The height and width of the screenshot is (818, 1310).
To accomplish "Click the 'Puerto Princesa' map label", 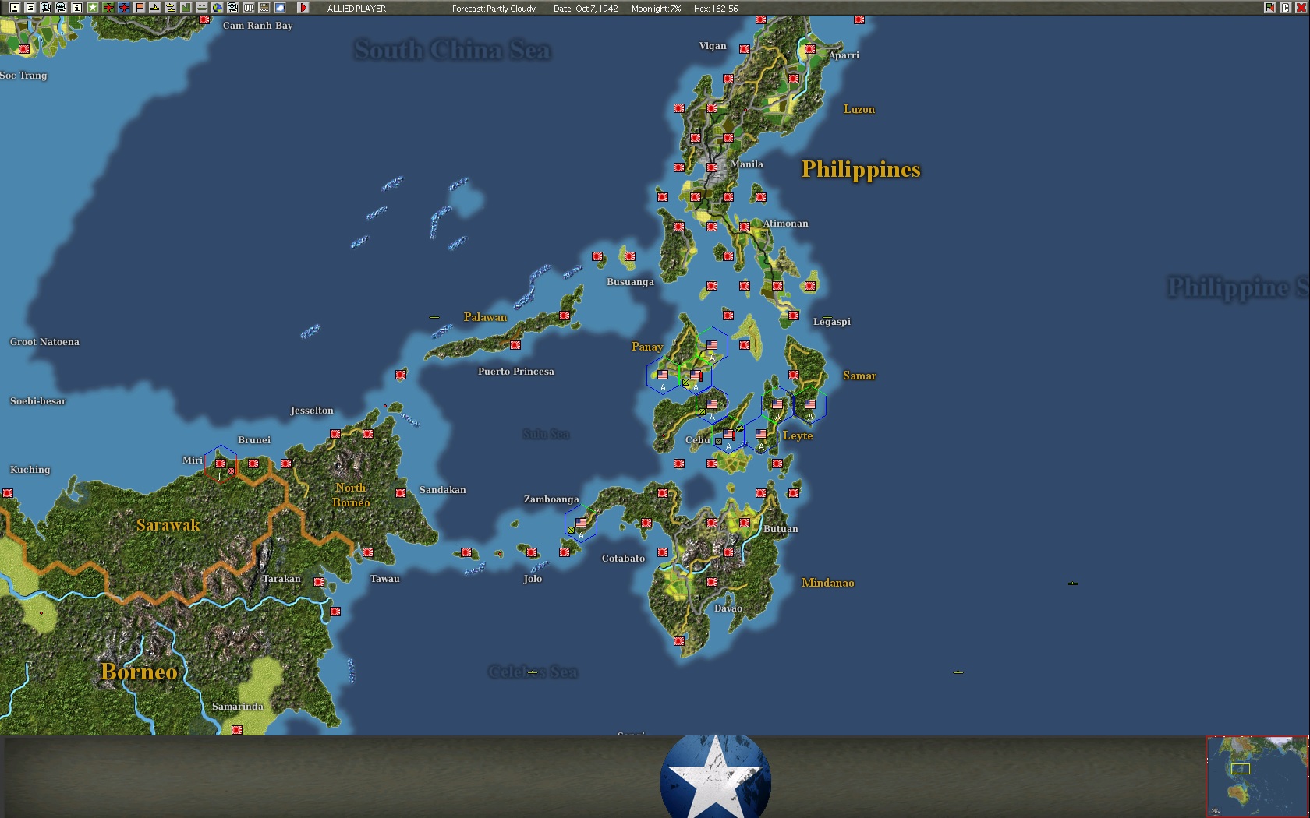I will (x=516, y=372).
